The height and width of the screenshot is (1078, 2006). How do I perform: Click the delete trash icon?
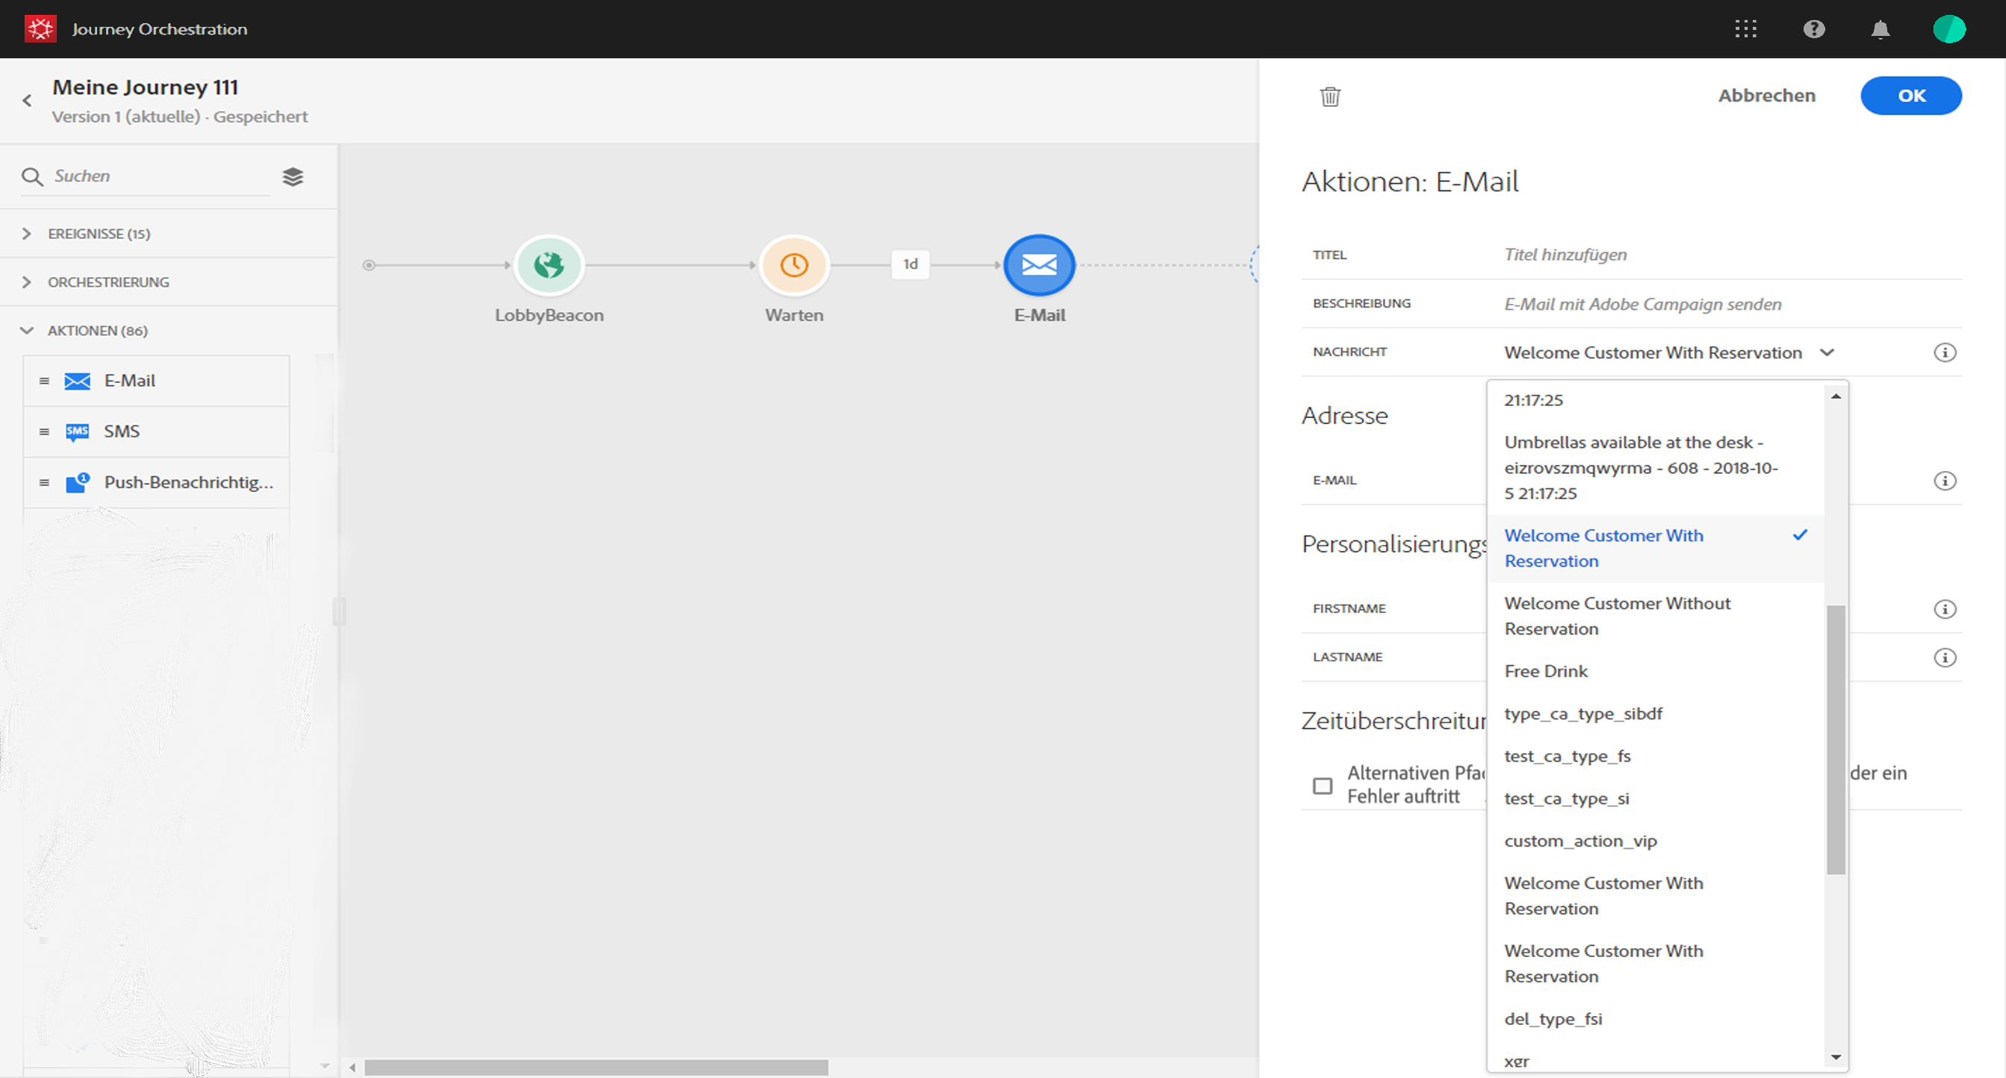[x=1330, y=96]
